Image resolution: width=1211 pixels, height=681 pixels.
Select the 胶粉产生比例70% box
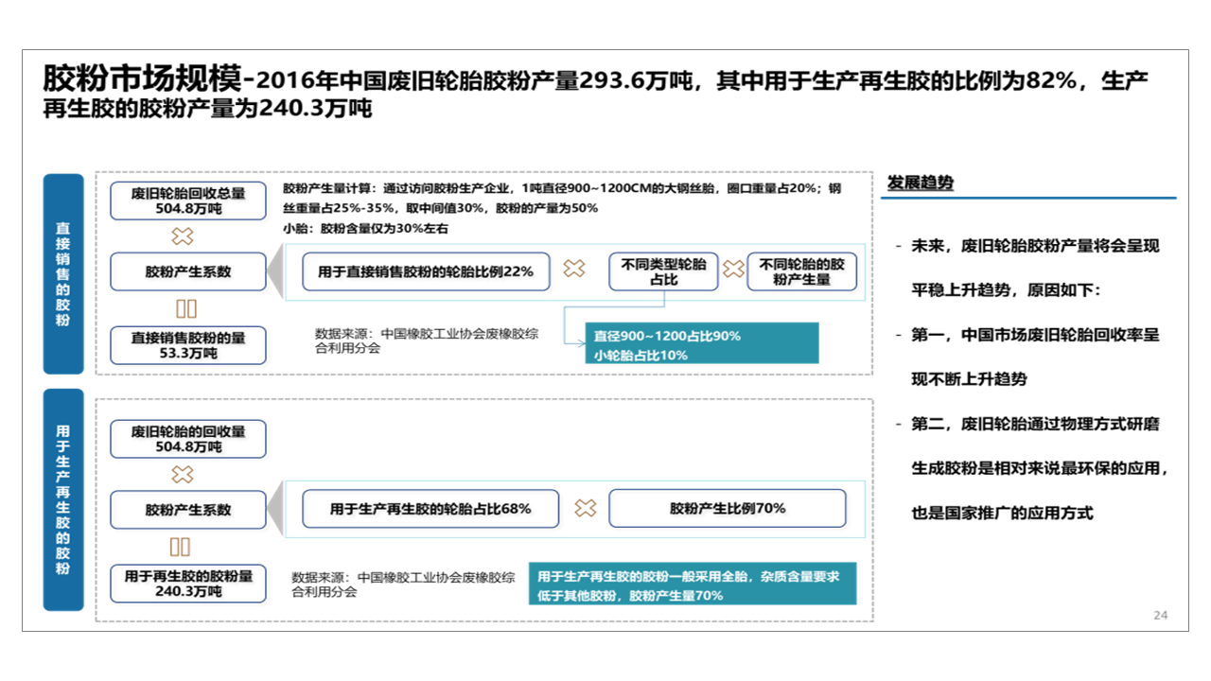[x=727, y=509]
